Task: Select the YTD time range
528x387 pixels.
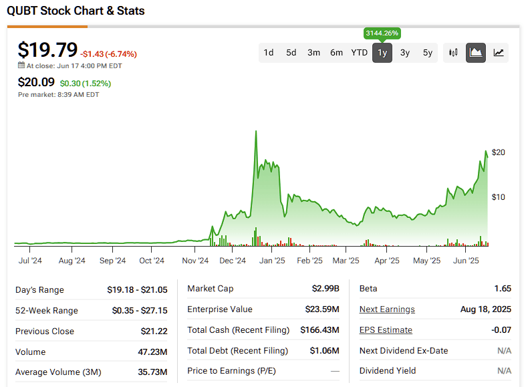Action: (x=360, y=53)
